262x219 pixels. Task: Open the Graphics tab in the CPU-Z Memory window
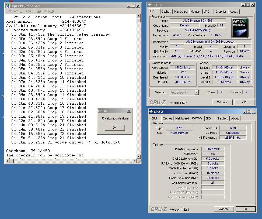click(222, 118)
